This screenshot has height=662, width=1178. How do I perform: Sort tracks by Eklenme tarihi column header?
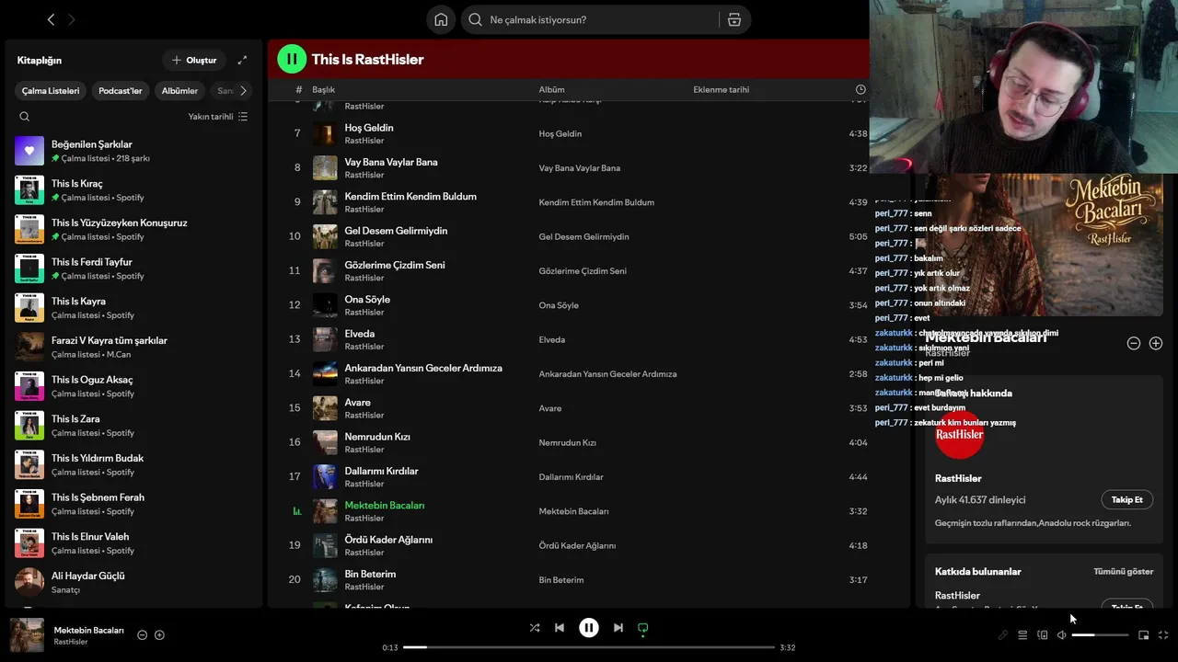[x=721, y=89]
